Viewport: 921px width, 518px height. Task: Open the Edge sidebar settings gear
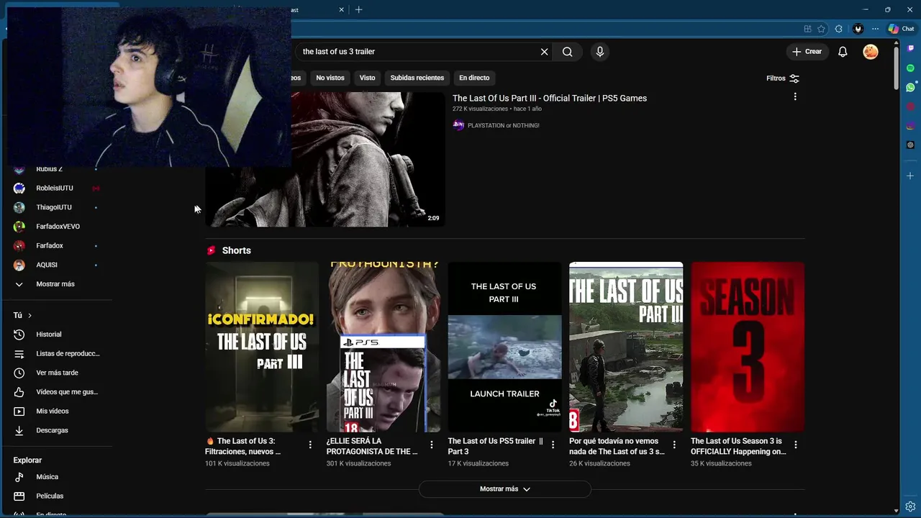911,506
